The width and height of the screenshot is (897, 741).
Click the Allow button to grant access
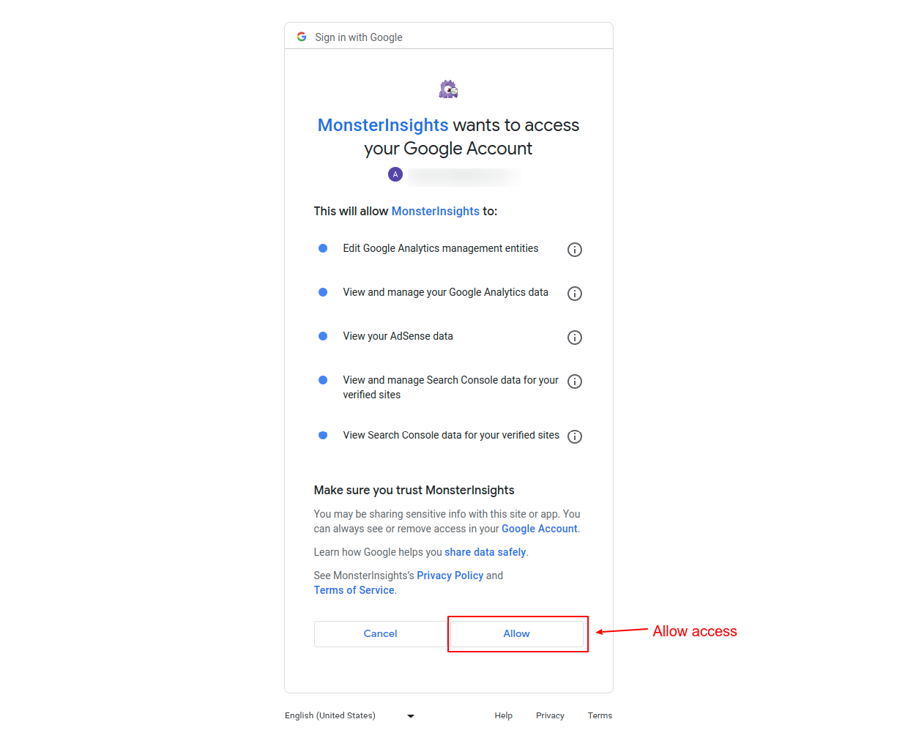[516, 633]
